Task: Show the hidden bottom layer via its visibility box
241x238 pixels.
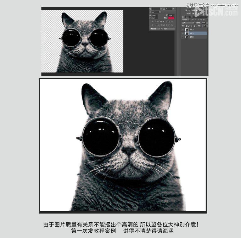Action: [x=182, y=37]
